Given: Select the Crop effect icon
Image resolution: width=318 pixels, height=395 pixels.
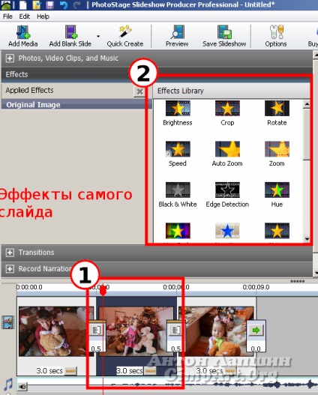Looking at the screenshot, I should point(227,109).
